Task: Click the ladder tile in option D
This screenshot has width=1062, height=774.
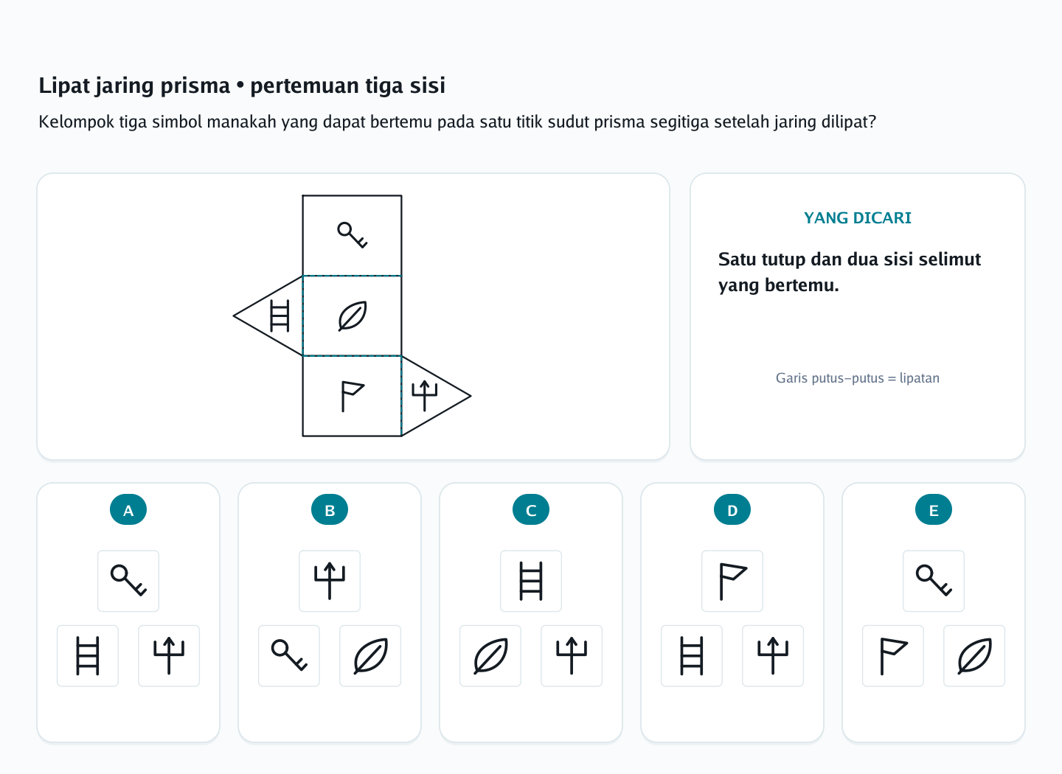Action: point(692,656)
